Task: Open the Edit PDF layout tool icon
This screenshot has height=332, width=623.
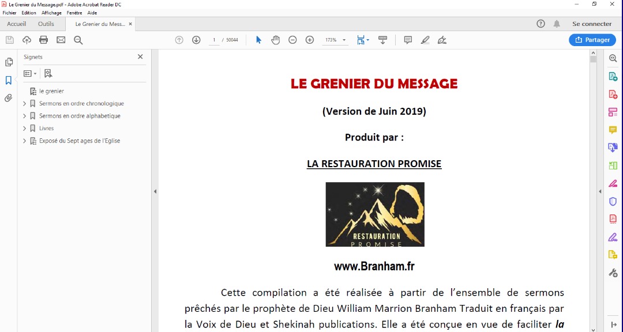Action: 613,112
